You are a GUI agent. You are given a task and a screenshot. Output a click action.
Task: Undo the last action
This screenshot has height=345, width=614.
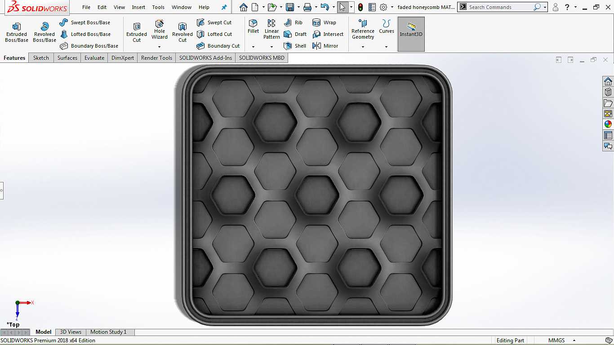coord(325,7)
